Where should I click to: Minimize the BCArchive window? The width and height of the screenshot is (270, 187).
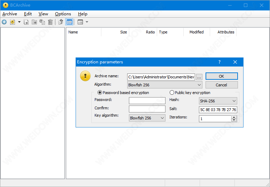pyautogui.click(x=230, y=5)
